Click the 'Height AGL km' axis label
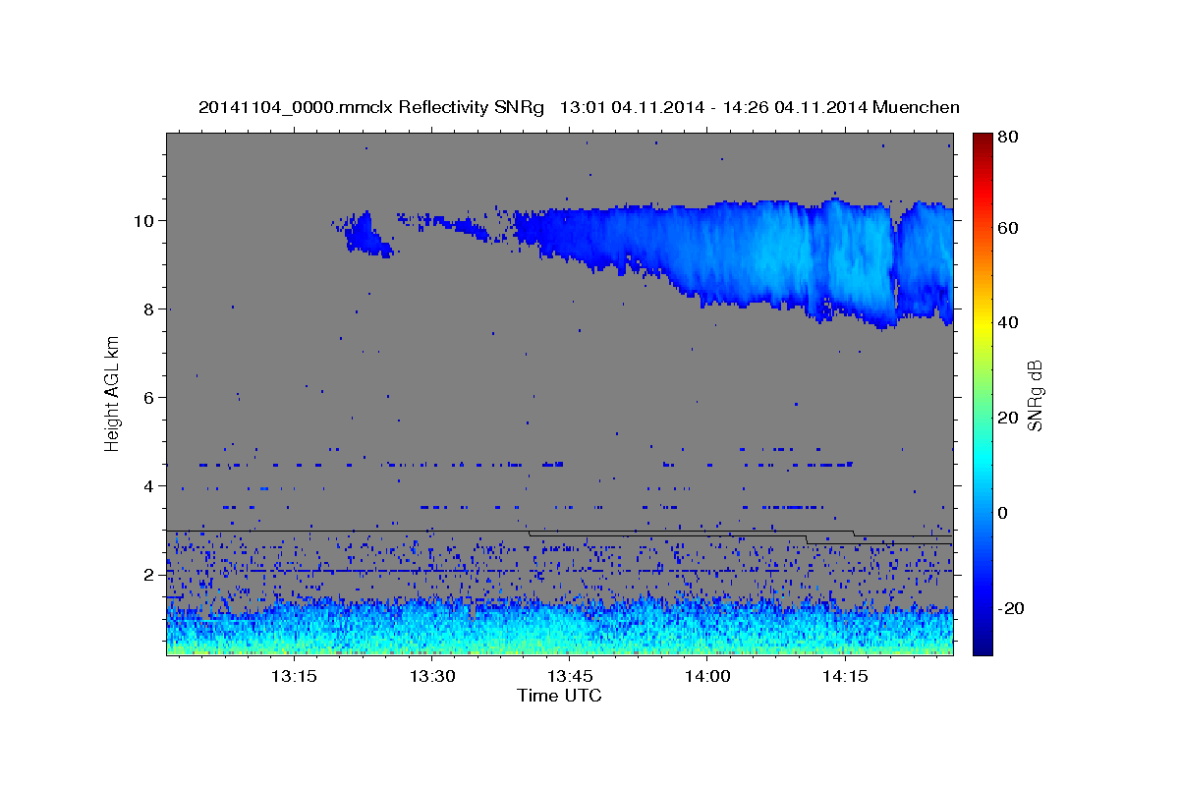This screenshot has height=786, width=1179. tap(112, 393)
